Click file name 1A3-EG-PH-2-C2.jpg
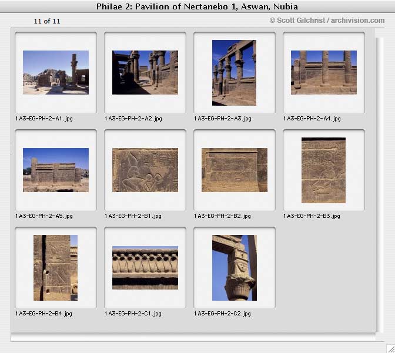Screen dimensions: 395x353 pos(222,314)
